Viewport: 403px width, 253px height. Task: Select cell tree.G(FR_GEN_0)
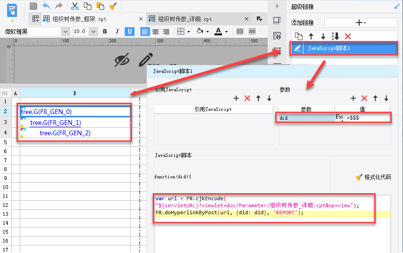click(75, 112)
